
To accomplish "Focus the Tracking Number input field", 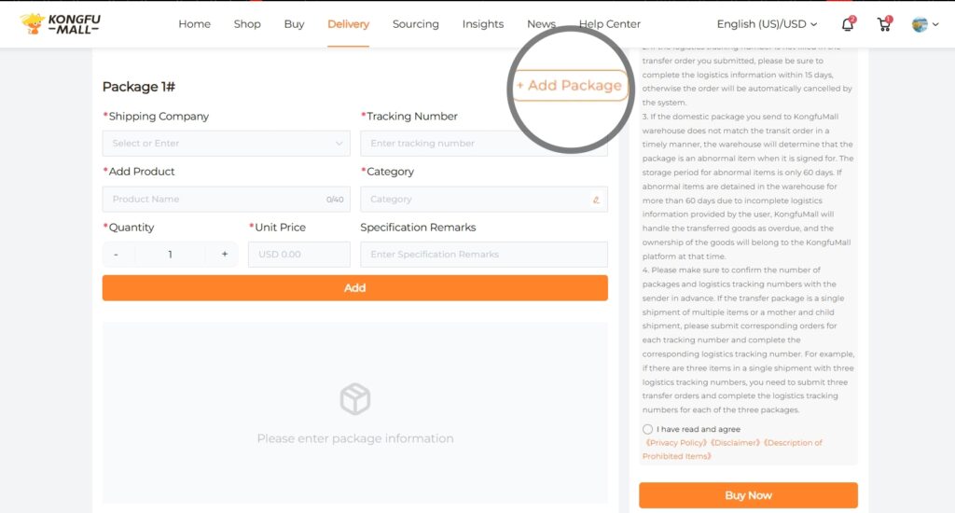I will (483, 144).
